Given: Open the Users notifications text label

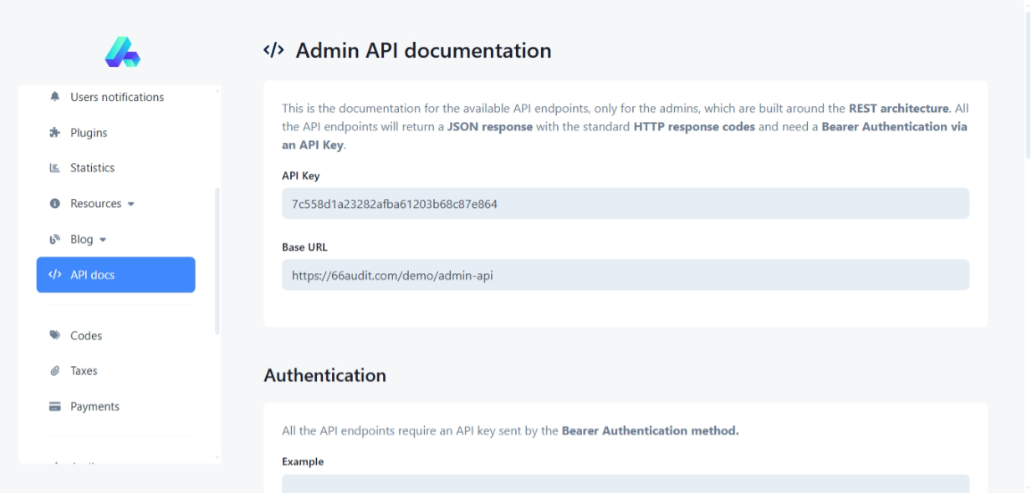Looking at the screenshot, I should tap(117, 97).
